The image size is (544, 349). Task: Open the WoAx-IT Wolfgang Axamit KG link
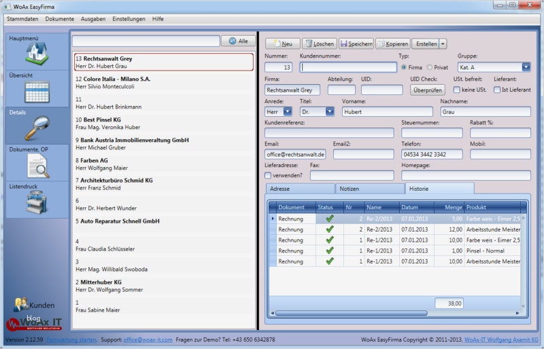click(x=501, y=339)
